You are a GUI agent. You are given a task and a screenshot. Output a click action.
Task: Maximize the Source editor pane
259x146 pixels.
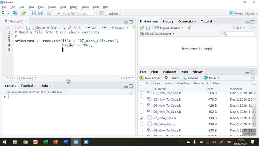pyautogui.click(x=131, y=21)
